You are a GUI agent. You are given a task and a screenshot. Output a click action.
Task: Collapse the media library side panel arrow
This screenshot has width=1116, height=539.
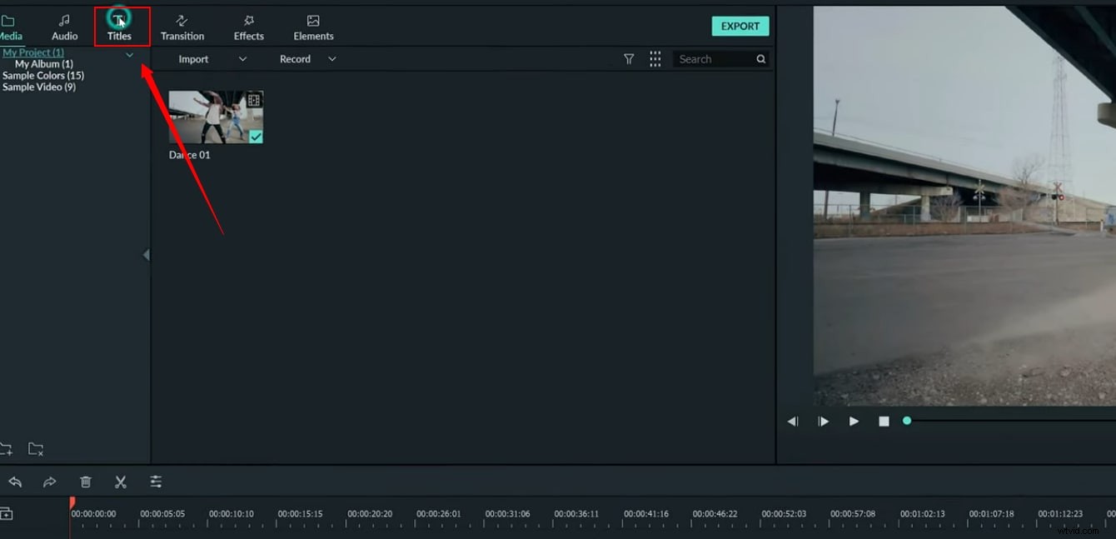(146, 255)
